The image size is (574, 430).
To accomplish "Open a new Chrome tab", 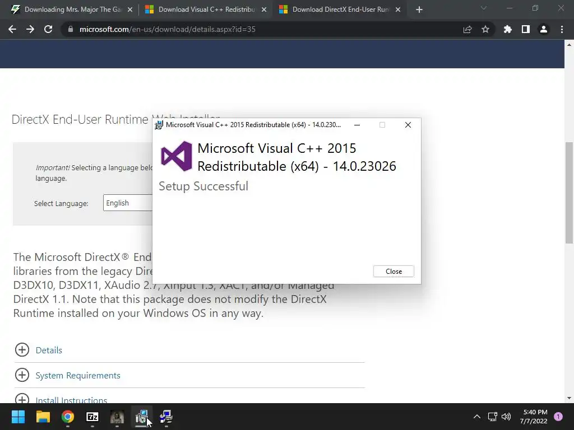I will (x=419, y=10).
